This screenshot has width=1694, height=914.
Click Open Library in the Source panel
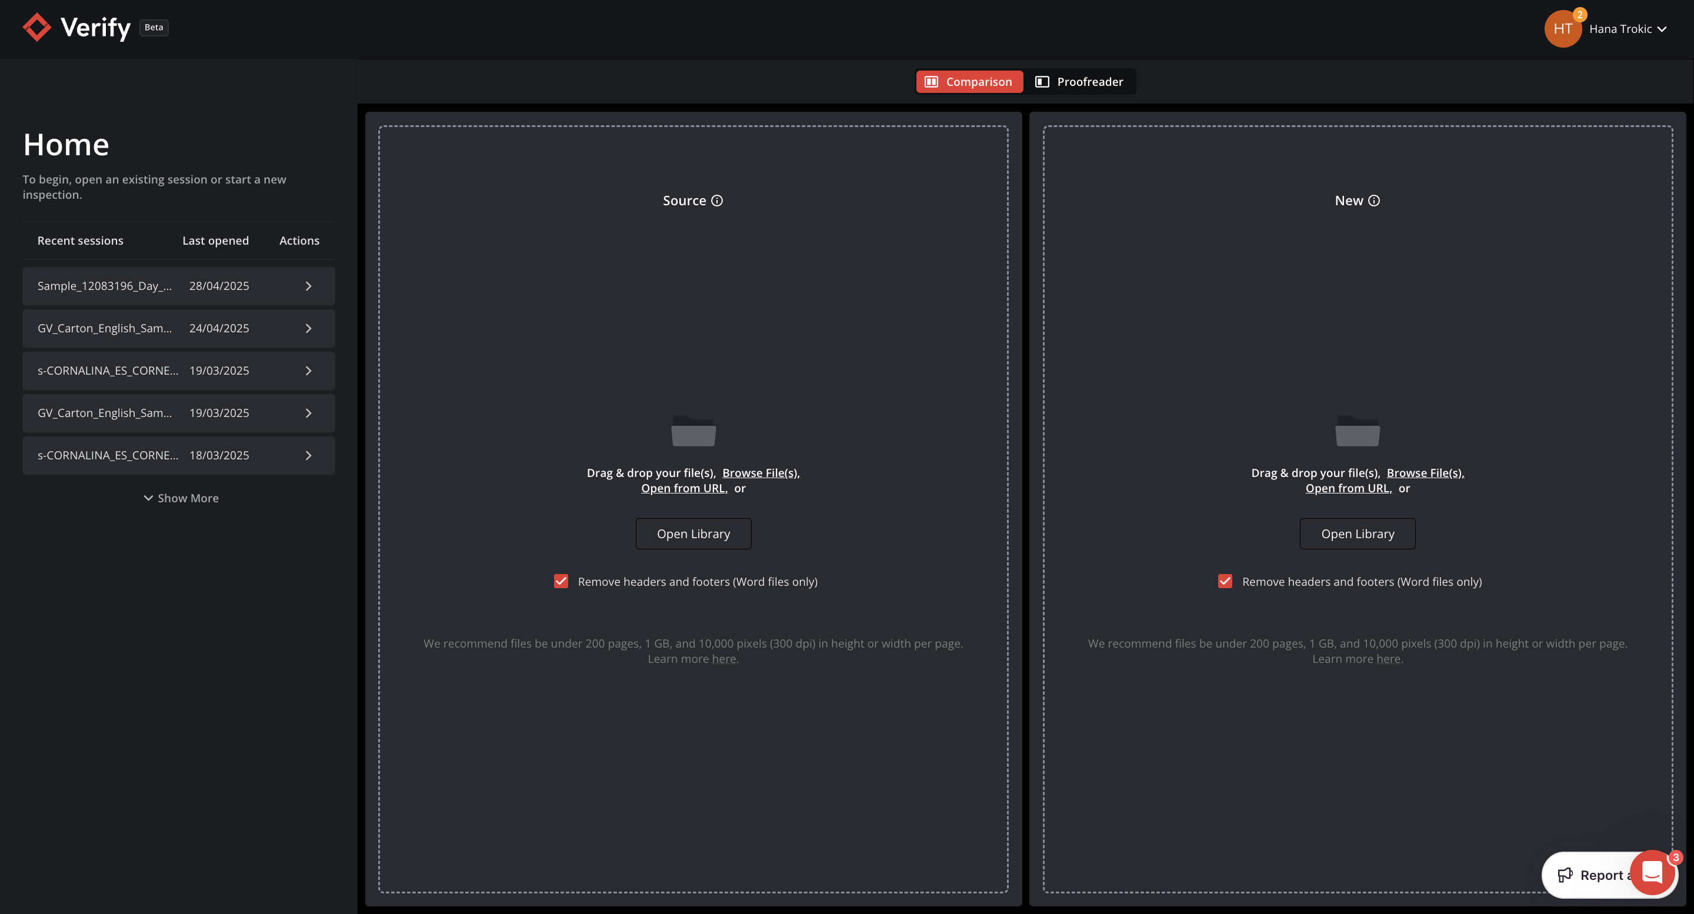[693, 533]
